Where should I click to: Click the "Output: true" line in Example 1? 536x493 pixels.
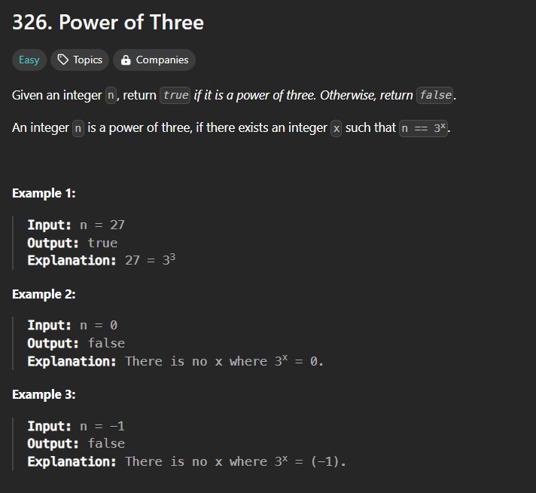(72, 243)
